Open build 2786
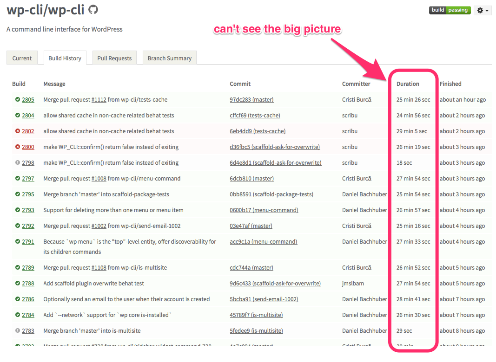 (x=28, y=299)
